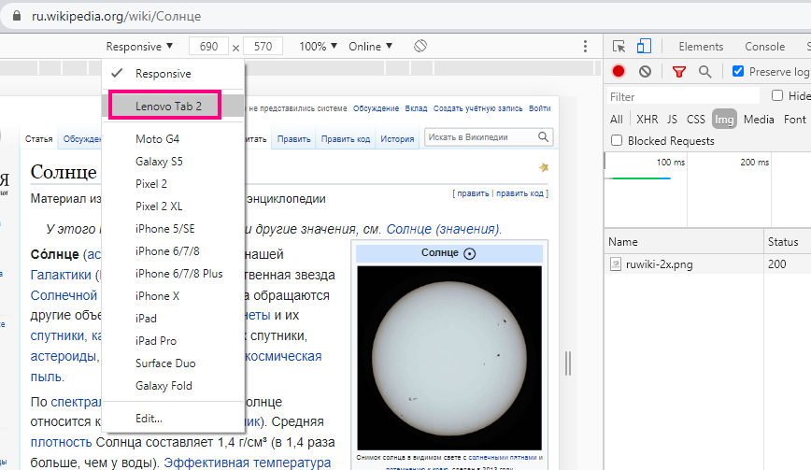
Task: Open the История tab
Action: (397, 139)
